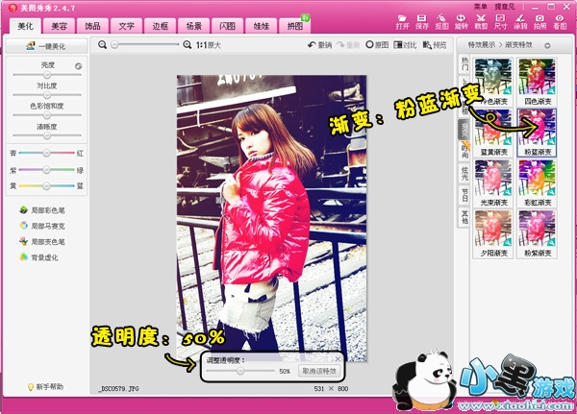The height and width of the screenshot is (414, 577).
Task: Open the 旋转 rotate tool
Action: 461,22
